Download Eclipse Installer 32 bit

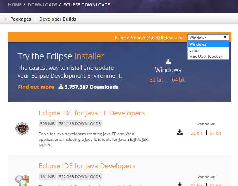click(x=156, y=80)
